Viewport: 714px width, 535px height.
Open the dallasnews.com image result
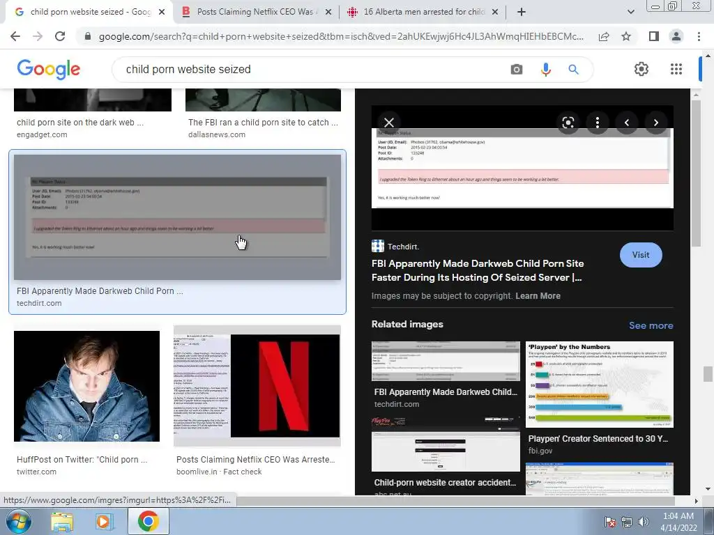click(263, 100)
